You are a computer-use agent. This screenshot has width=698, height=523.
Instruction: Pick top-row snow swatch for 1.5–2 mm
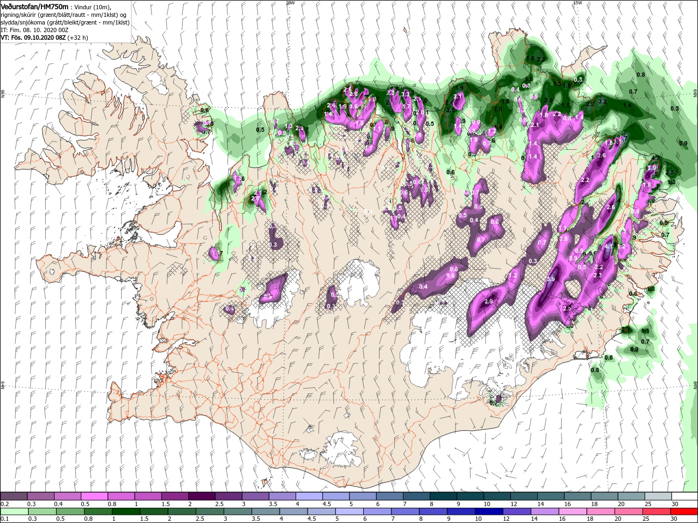coord(174,496)
